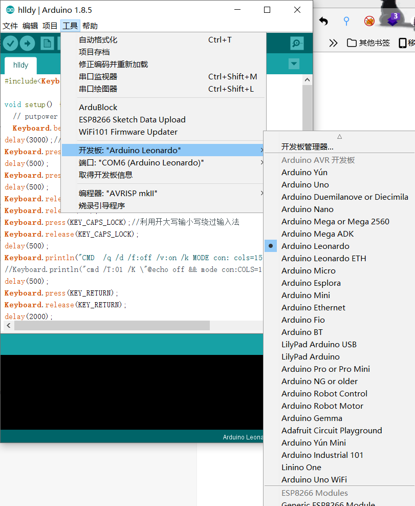Expand the 端口 COM6 submenu
This screenshot has width=415, height=506.
(163, 162)
